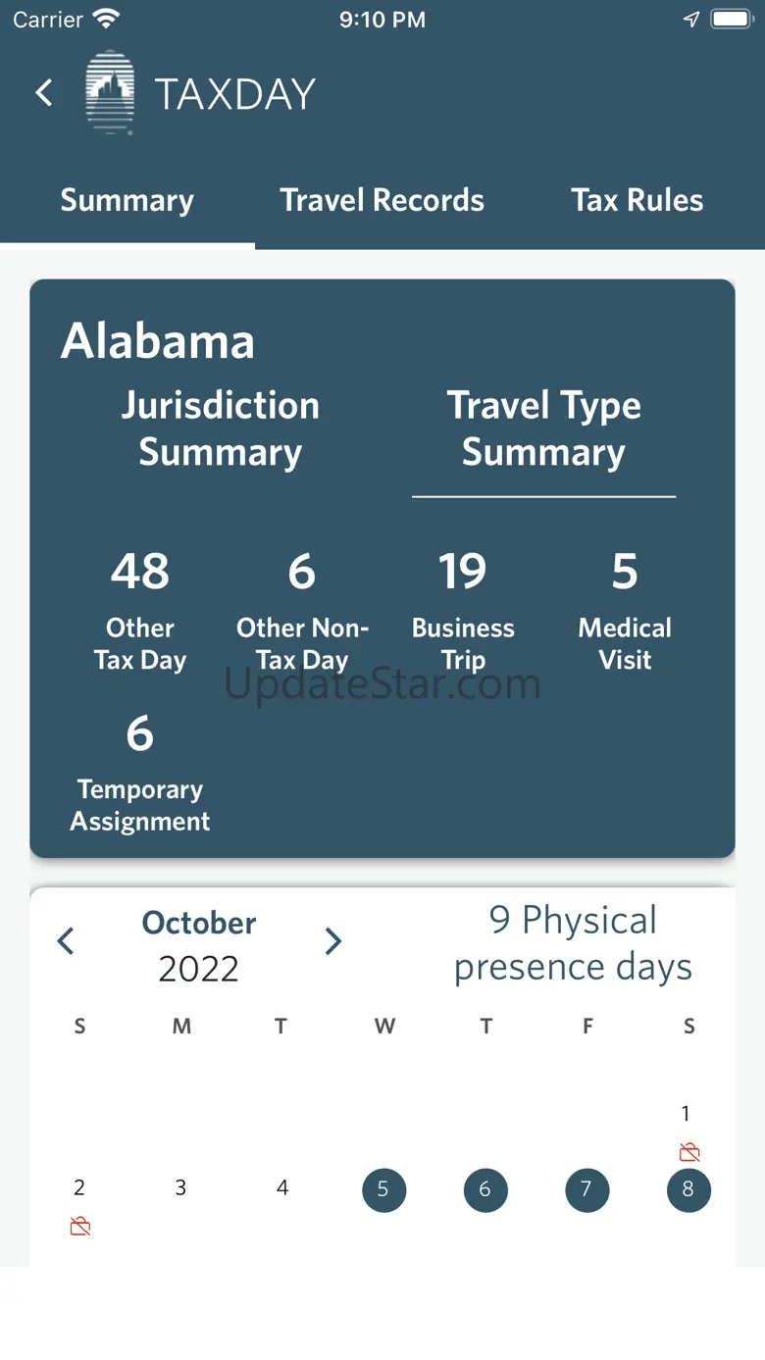This screenshot has width=765, height=1360.
Task: Advance to next month with right chevron
Action: point(333,941)
